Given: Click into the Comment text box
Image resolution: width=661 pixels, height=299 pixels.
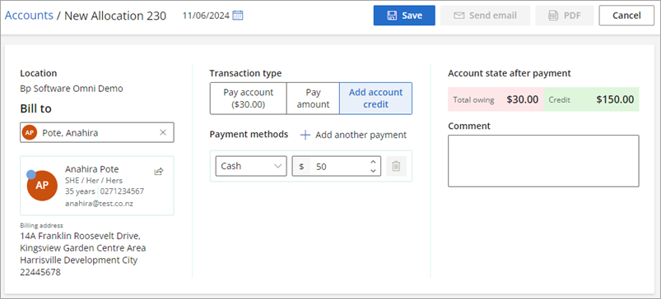Looking at the screenshot, I should [543, 161].
